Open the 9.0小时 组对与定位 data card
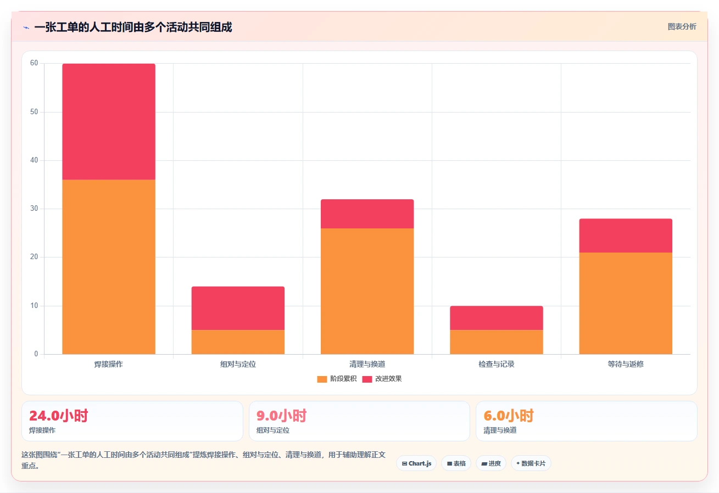The height and width of the screenshot is (493, 719). click(359, 421)
